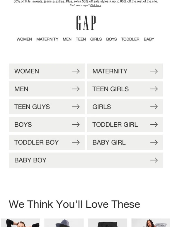Click the arrow icon in MATERNITY tile
The height and width of the screenshot is (227, 170).
tap(154, 71)
